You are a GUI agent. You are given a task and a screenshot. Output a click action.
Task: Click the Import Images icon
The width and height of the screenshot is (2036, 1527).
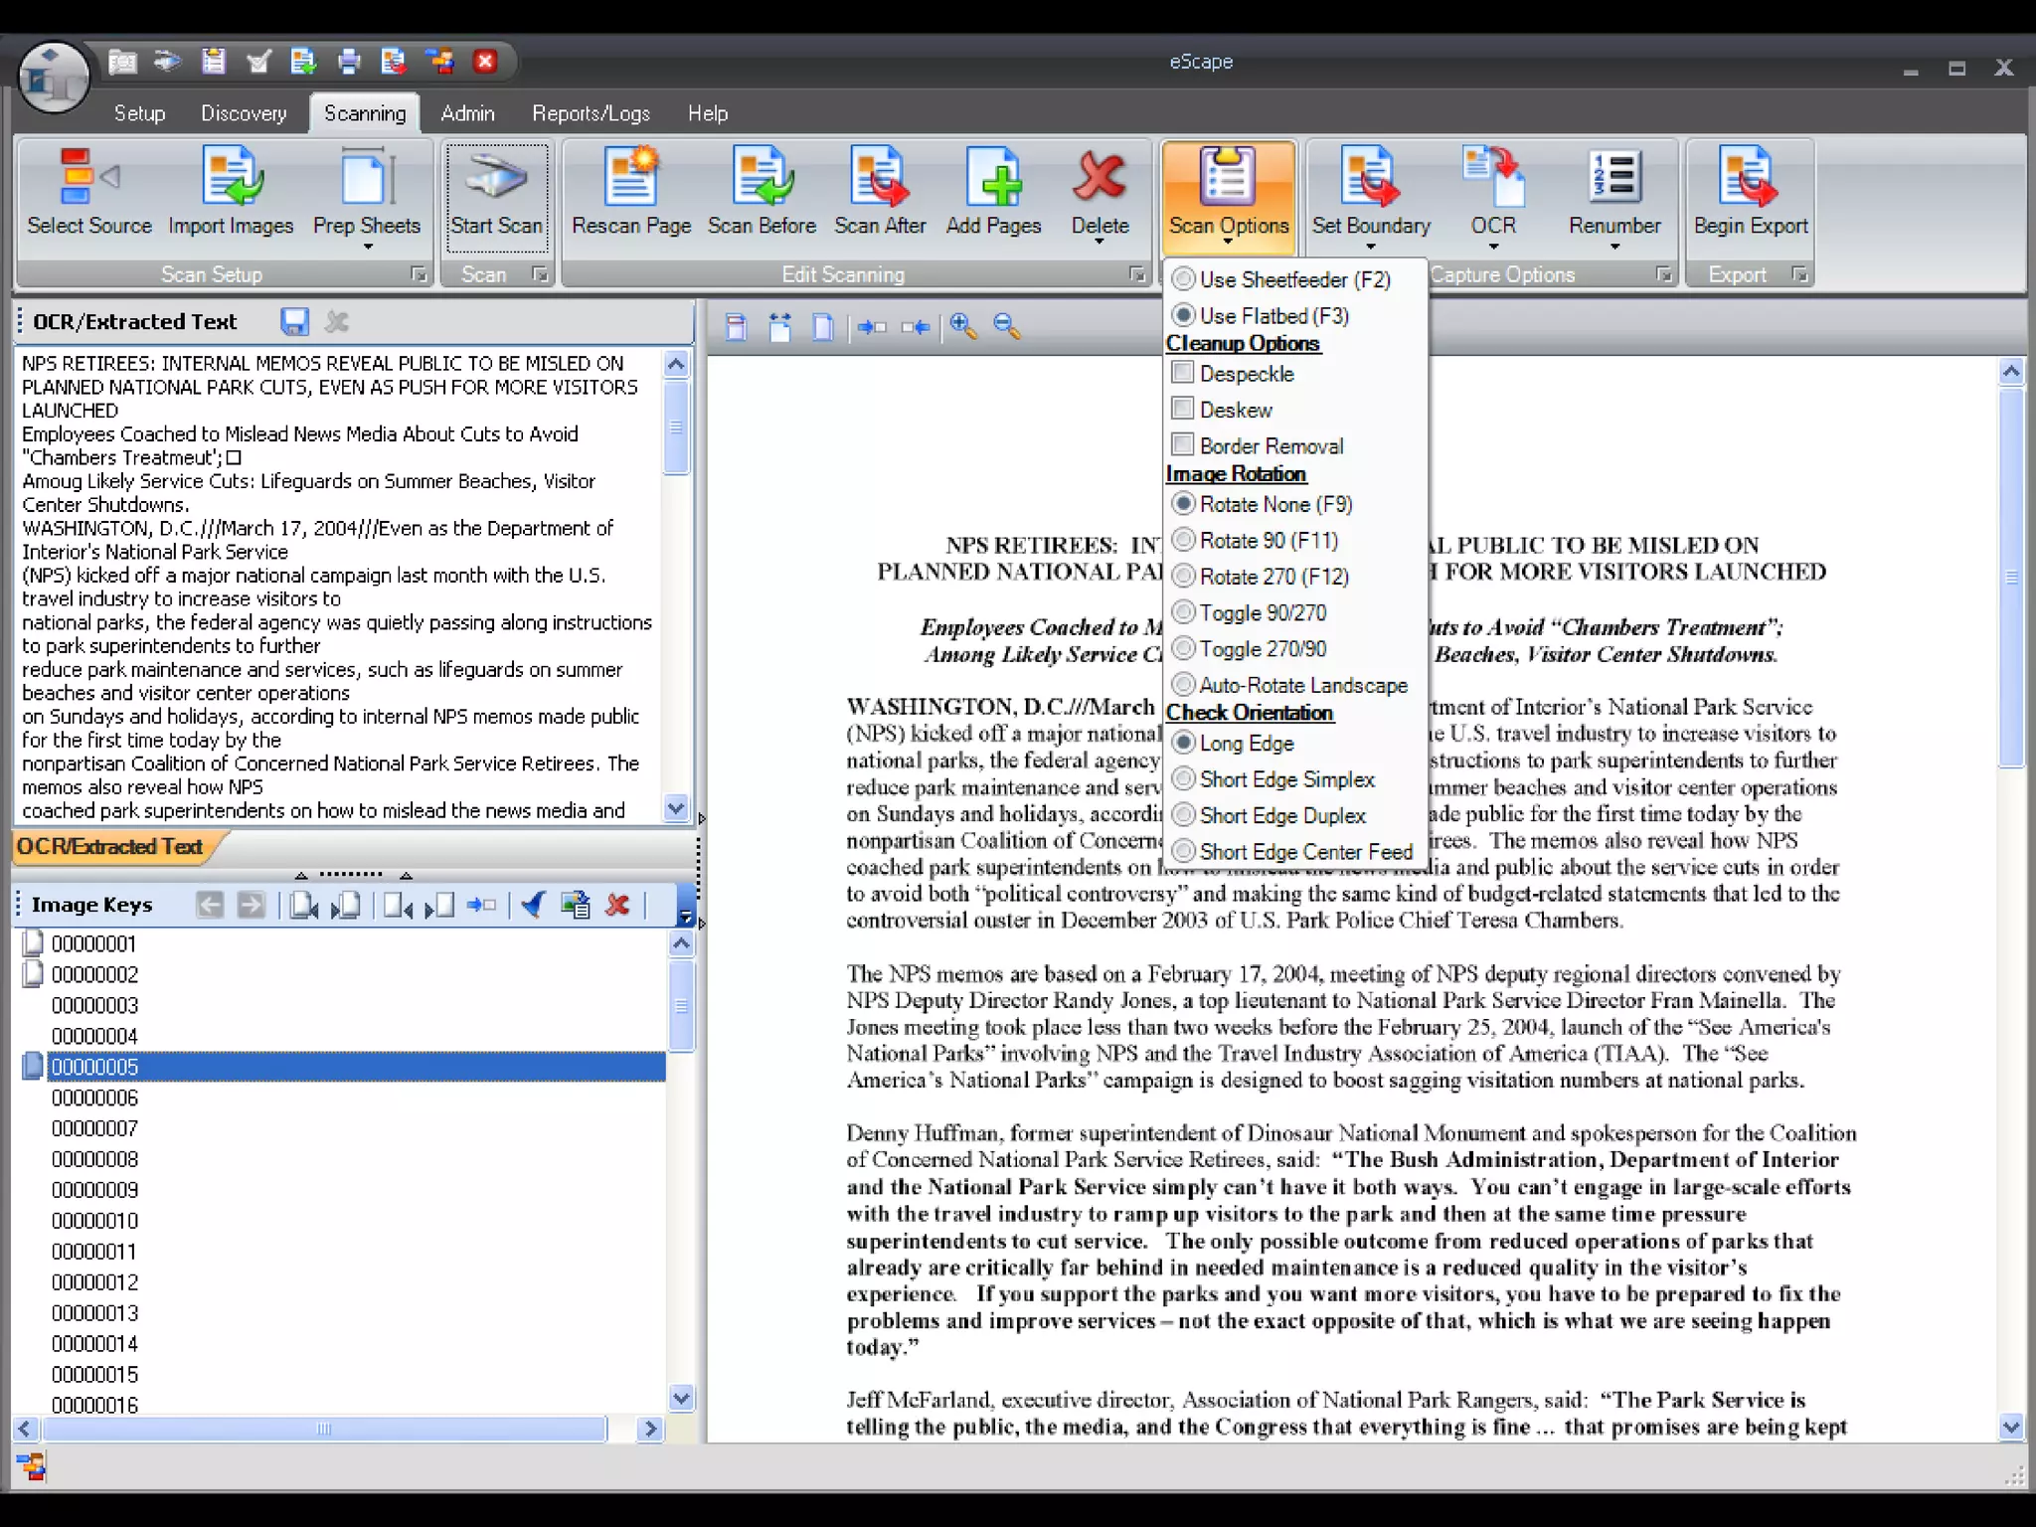[x=231, y=179]
